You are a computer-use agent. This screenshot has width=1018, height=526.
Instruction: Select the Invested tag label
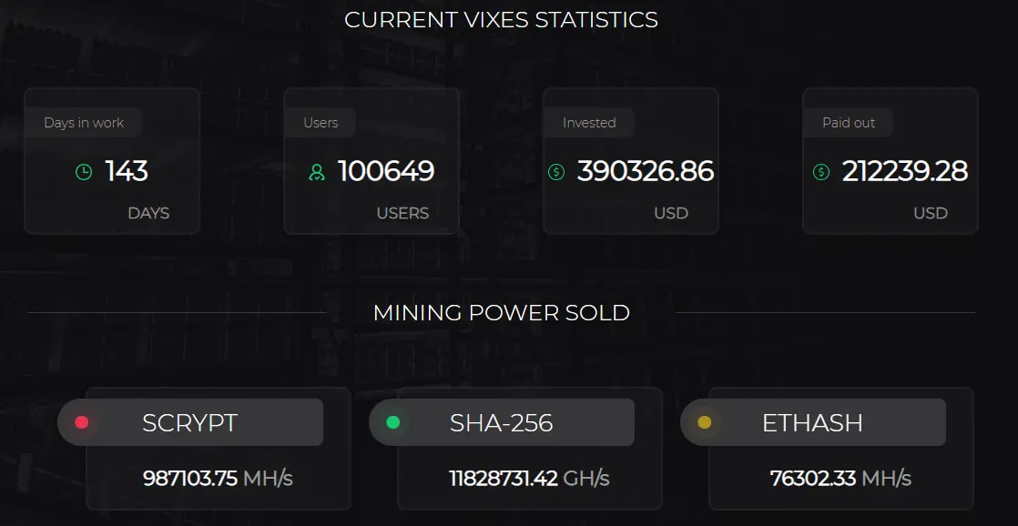(589, 123)
